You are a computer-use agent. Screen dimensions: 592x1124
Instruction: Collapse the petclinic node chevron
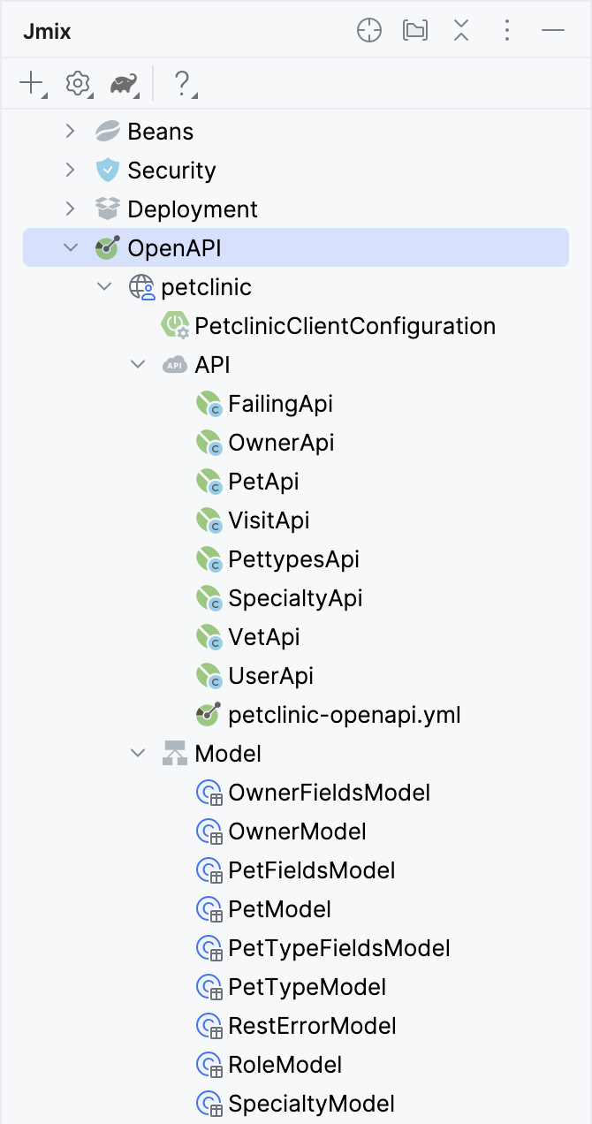tap(104, 287)
